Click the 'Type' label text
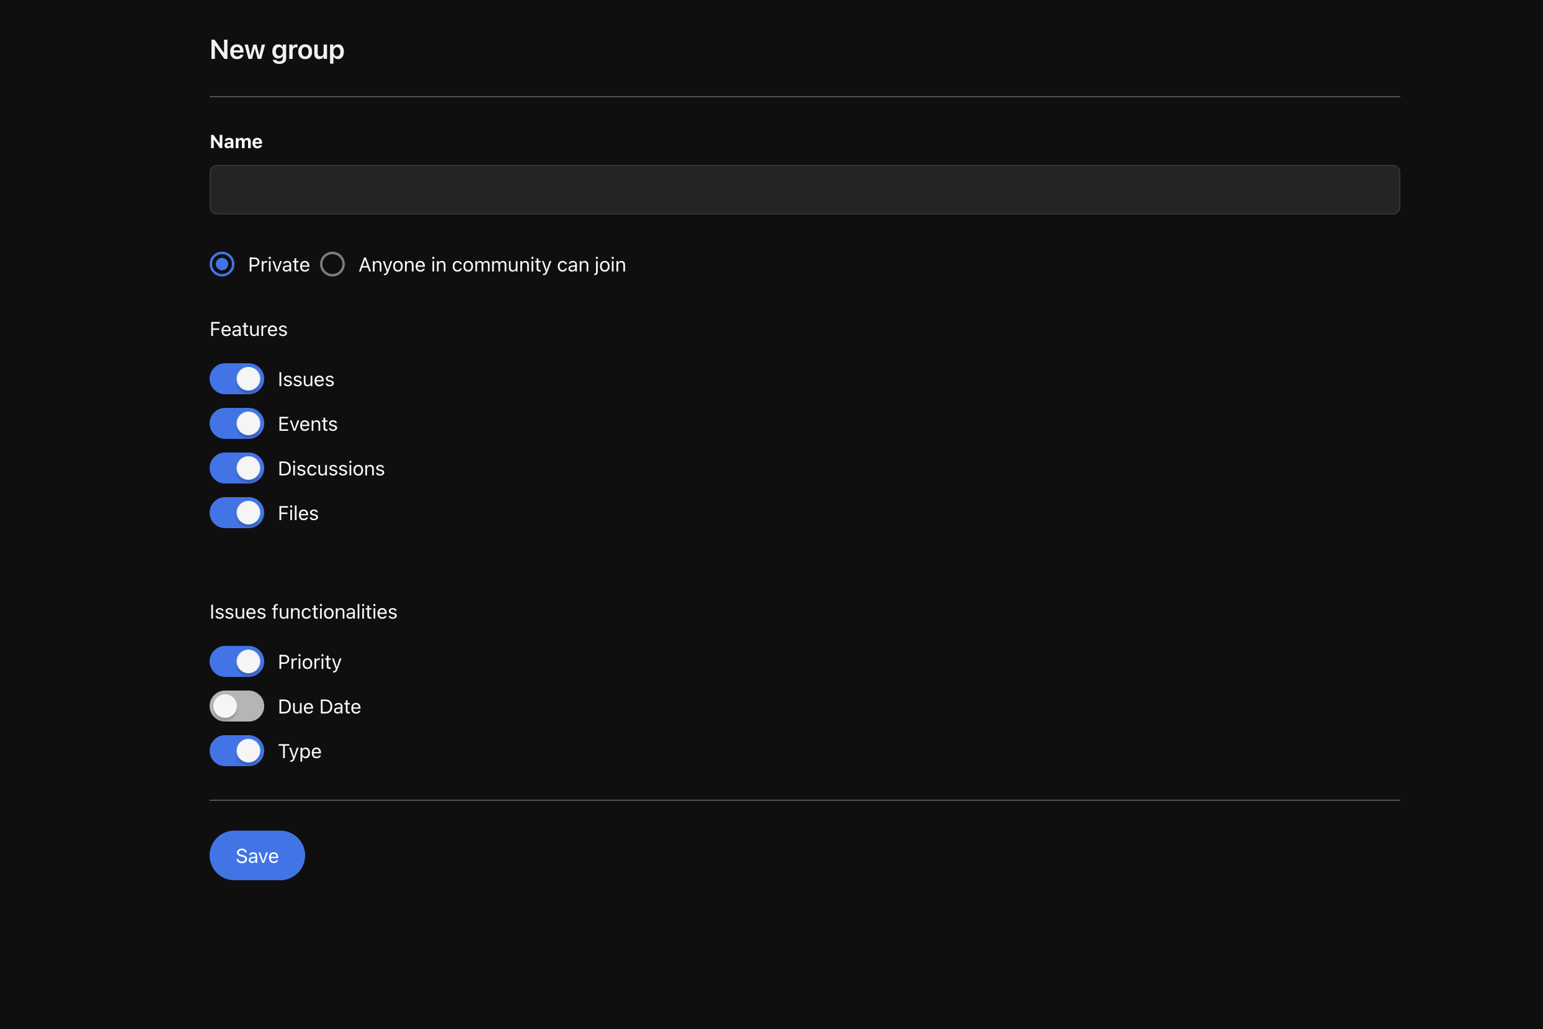1543x1029 pixels. pyautogui.click(x=300, y=751)
